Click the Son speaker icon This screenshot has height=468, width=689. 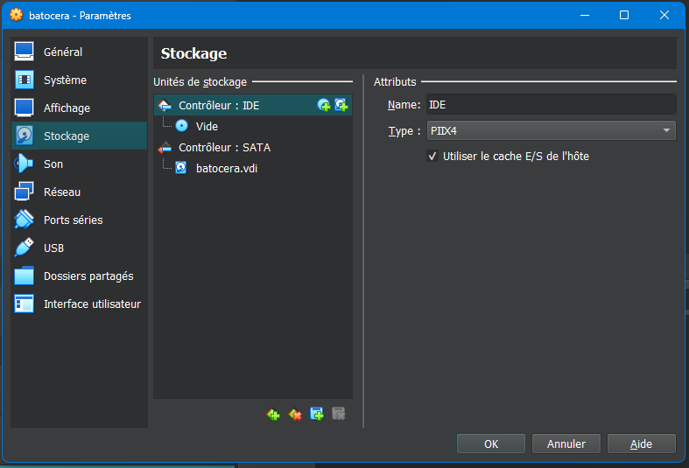25,164
